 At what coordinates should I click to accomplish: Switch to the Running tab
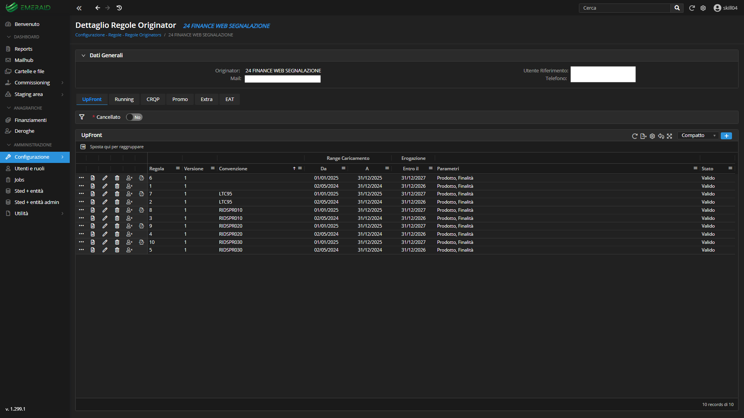pos(124,99)
